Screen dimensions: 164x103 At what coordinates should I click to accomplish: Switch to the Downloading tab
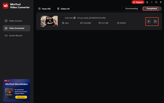point(131,9)
